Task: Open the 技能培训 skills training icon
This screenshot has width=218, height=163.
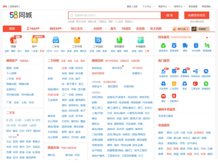Action: coord(174,96)
